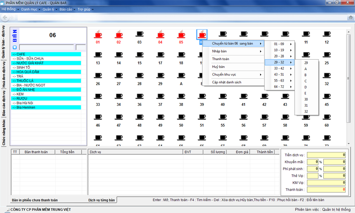
Task: Expand the Chuyển khu vực submenu
Action: point(233,75)
